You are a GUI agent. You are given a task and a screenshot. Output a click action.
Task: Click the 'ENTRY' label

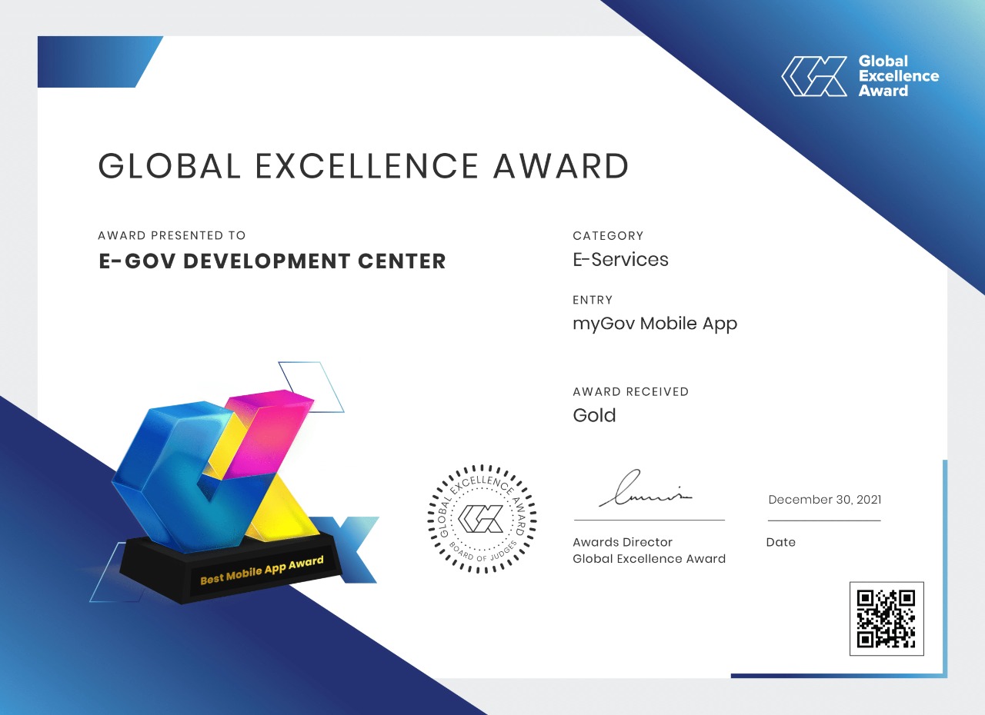593,300
